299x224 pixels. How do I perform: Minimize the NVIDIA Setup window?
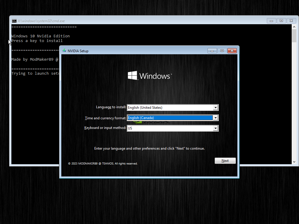pos(212,51)
